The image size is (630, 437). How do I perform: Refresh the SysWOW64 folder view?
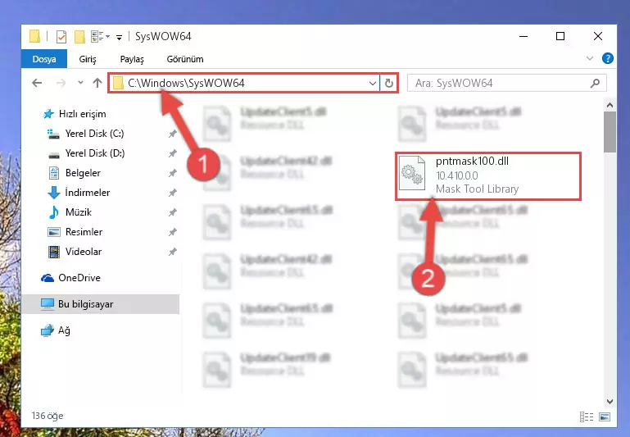coord(388,84)
